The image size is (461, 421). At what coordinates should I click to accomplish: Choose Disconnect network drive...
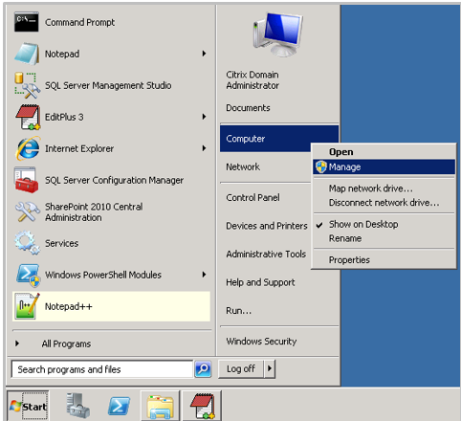point(384,203)
